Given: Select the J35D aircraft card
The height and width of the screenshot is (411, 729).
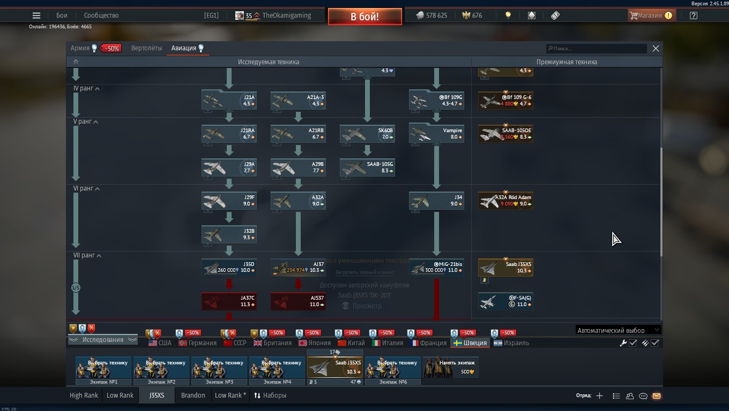Looking at the screenshot, I should coord(229,267).
